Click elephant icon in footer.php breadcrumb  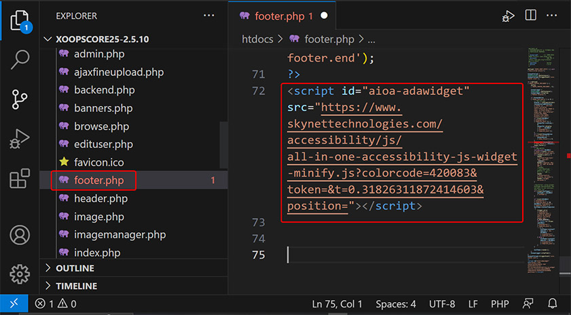pos(294,39)
